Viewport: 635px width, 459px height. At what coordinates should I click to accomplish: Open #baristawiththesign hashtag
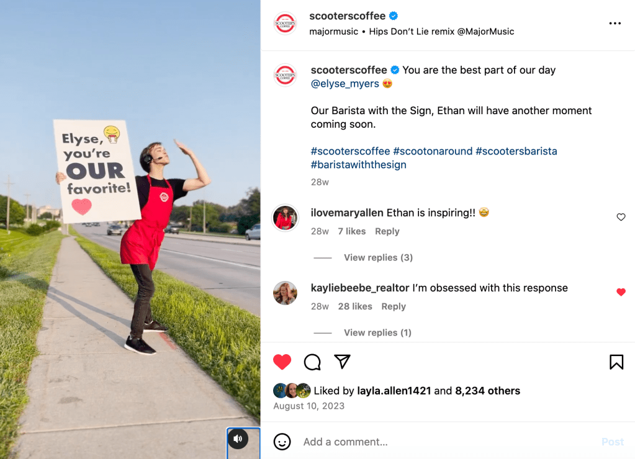click(x=358, y=165)
